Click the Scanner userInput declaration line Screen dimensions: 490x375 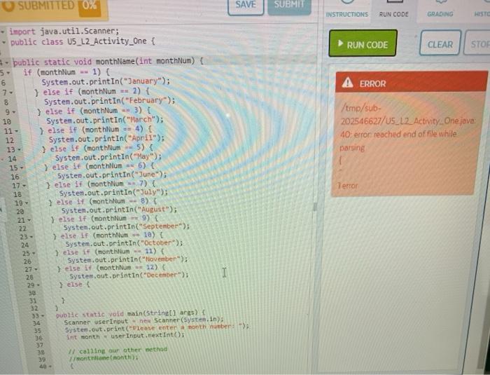pyautogui.click(x=144, y=322)
